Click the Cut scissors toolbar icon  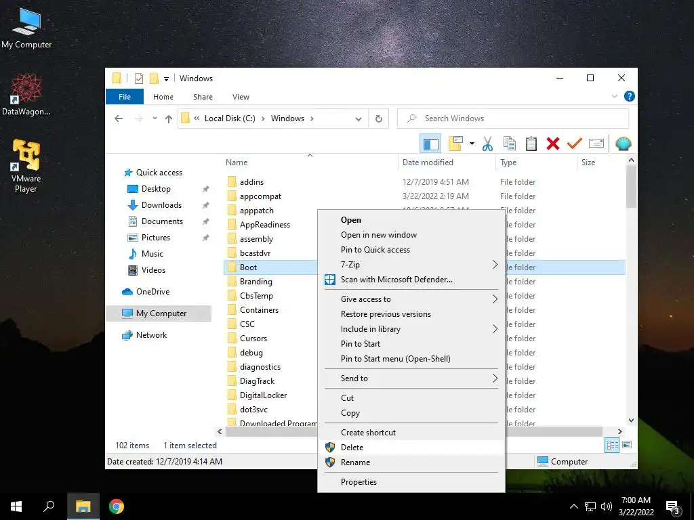coord(487,144)
